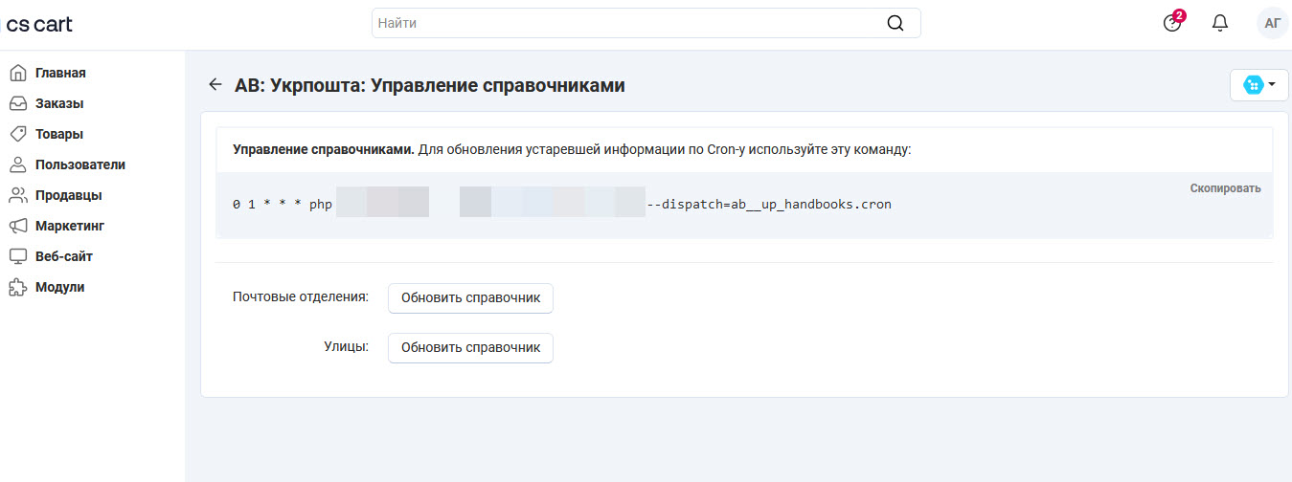The width and height of the screenshot is (1292, 482).
Task: Click the Главная home icon
Action: 17,73
